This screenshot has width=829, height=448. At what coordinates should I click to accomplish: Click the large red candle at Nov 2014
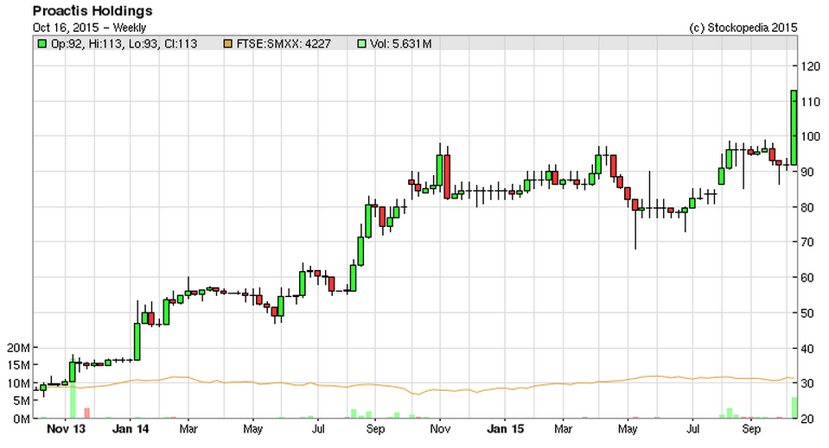tap(447, 177)
